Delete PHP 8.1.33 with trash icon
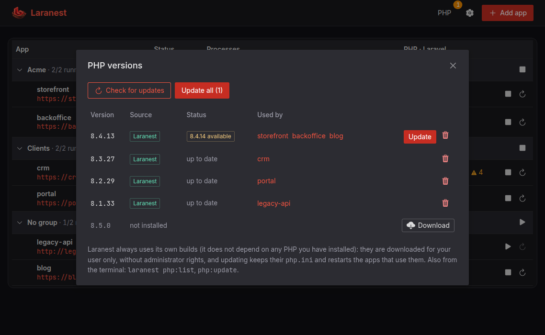This screenshot has width=545, height=335. click(445, 203)
